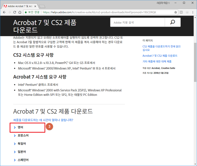
Task: Open the browser home page icon
Action: 20,12
